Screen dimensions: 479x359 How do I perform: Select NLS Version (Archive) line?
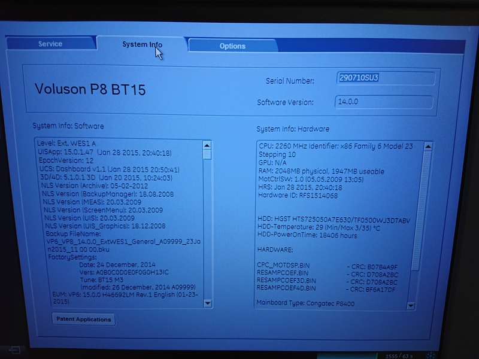tap(95, 185)
